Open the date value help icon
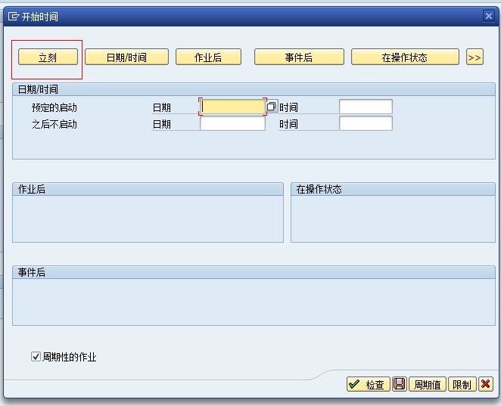The image size is (501, 406). point(271,107)
